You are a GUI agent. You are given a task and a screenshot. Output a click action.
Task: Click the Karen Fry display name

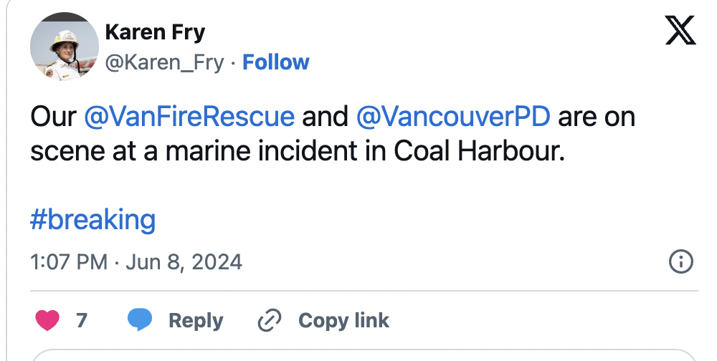click(x=154, y=32)
